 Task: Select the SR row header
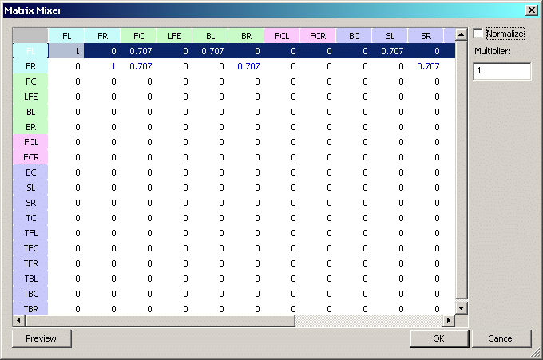30,203
